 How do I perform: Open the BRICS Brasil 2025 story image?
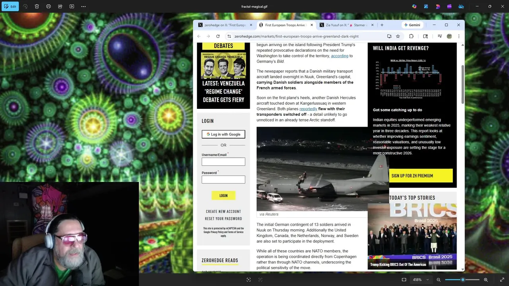click(412, 236)
